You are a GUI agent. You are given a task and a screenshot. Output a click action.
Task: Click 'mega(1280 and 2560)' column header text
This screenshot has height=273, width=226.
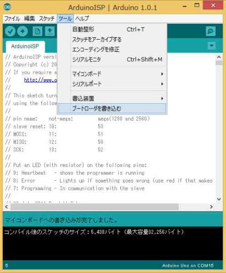[124, 119]
